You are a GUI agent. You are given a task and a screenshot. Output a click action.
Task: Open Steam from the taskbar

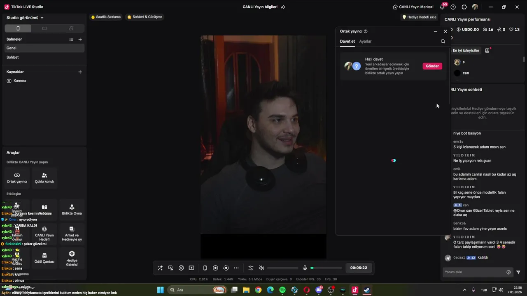click(x=367, y=290)
